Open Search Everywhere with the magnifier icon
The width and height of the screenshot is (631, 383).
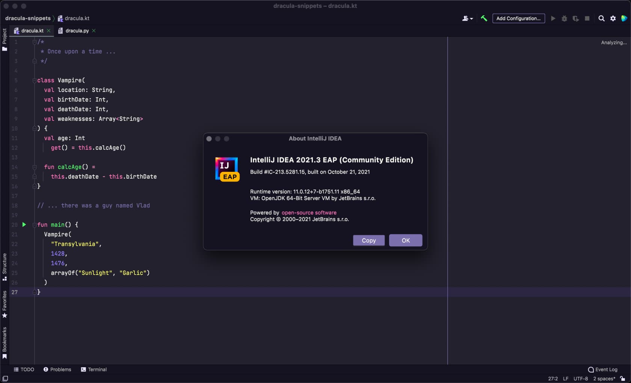(601, 18)
